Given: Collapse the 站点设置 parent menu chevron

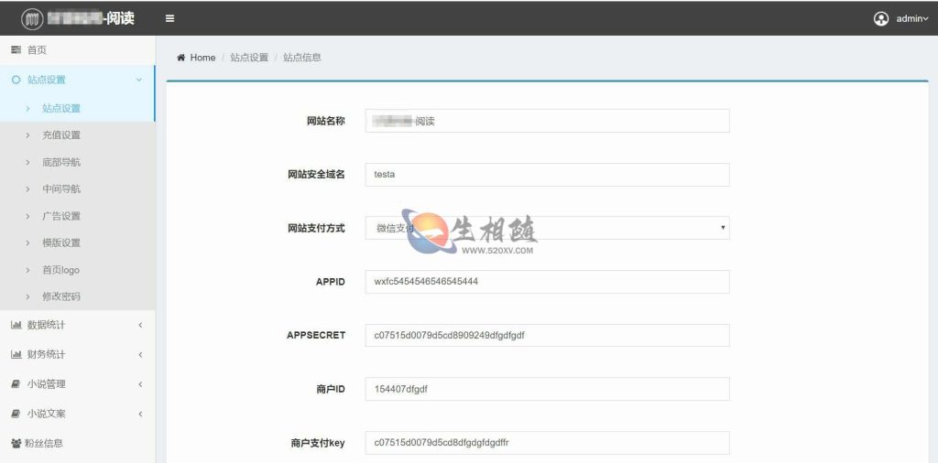Looking at the screenshot, I should [139, 80].
